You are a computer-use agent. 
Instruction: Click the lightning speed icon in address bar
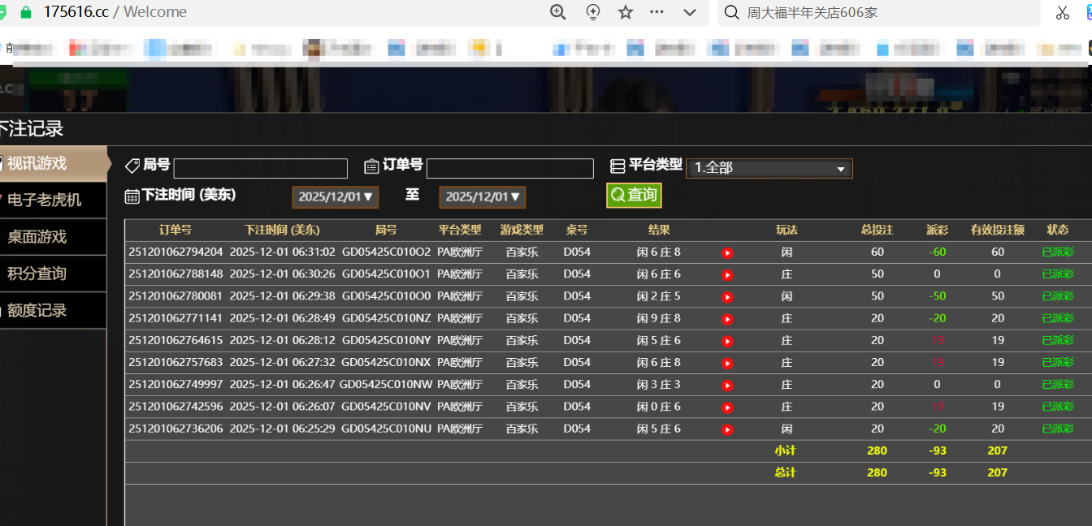click(x=593, y=12)
